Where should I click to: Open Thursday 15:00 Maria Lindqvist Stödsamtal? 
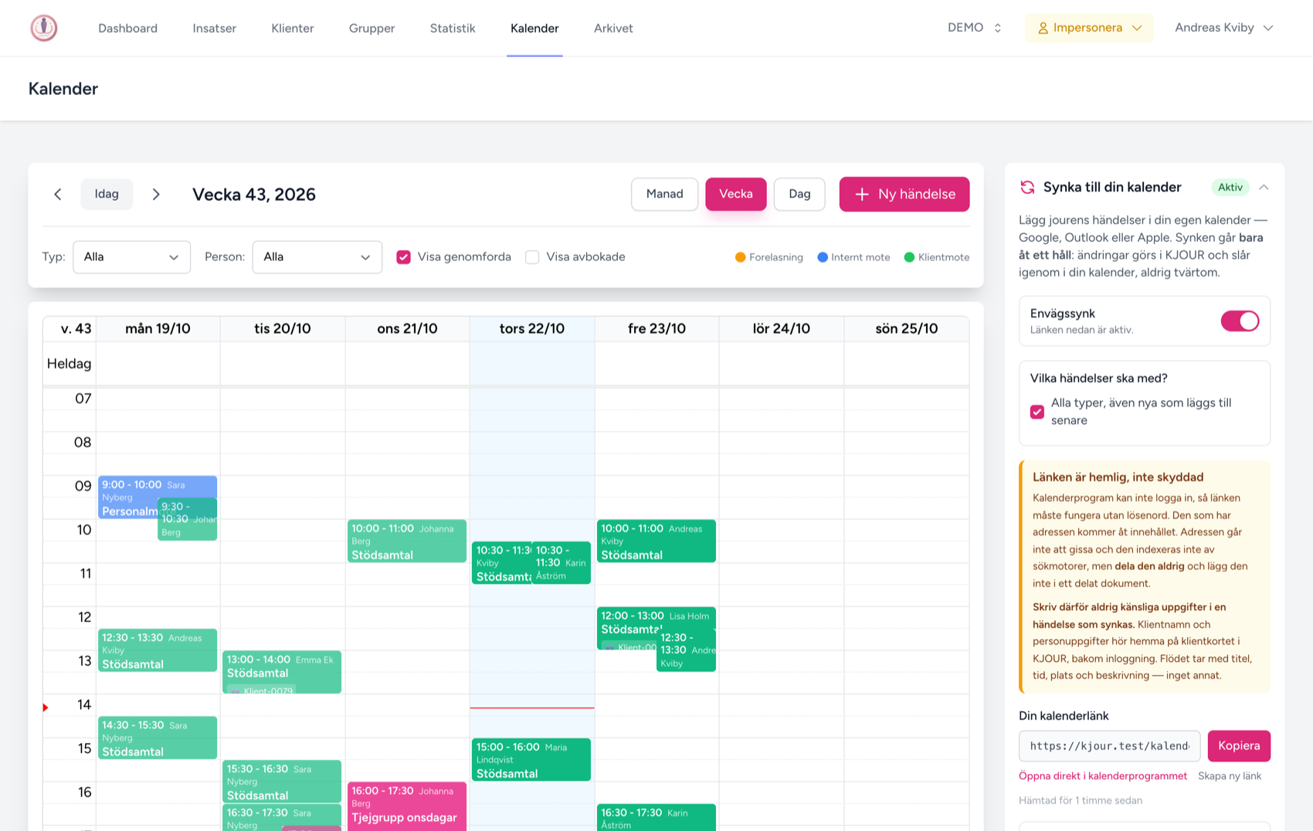coord(531,760)
